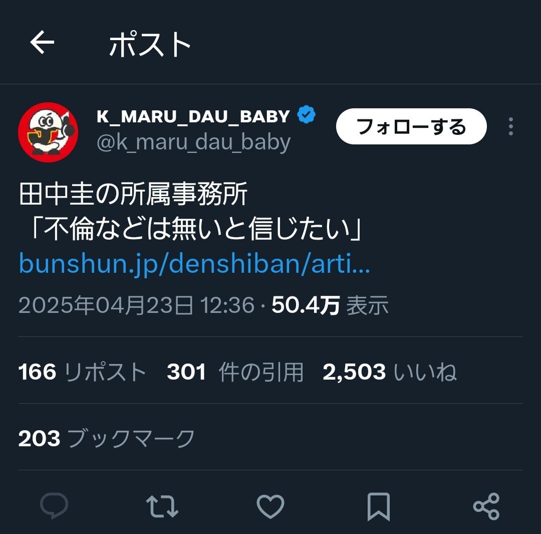The height and width of the screenshot is (534, 541).
Task: Open the reply speech bubble icon
Action: (54, 506)
